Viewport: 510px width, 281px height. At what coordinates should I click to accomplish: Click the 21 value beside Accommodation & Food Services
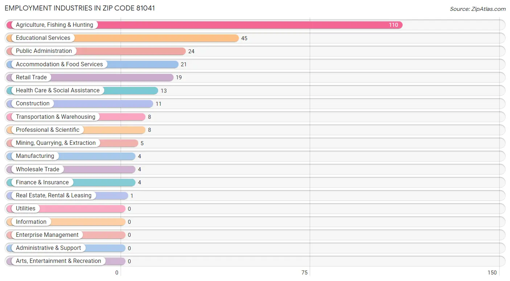click(x=184, y=64)
